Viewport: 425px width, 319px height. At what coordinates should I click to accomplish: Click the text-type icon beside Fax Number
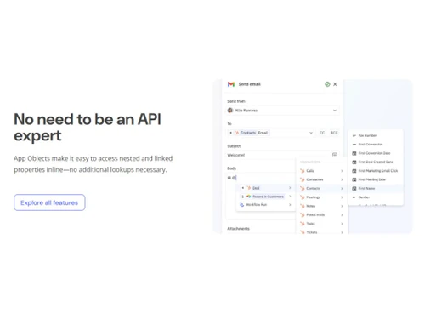click(354, 135)
